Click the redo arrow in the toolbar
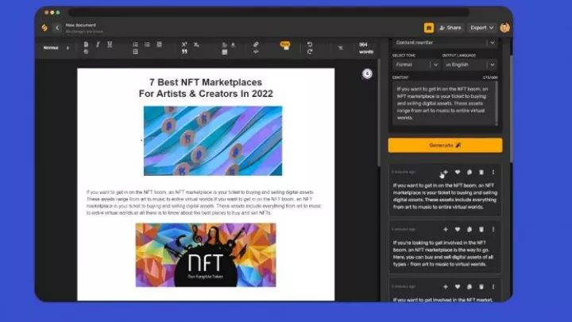Viewport: 572px width, 322px height. 310,52
